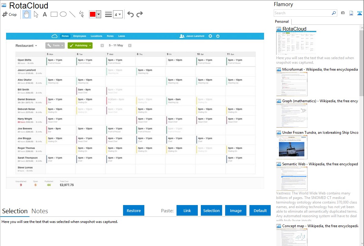Click the RotaCloud app icon at title
364x246 pixels.
pyautogui.click(x=4, y=5)
